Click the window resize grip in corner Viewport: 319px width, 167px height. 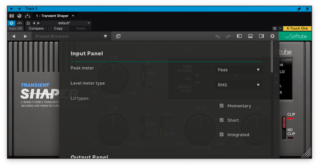coord(307,153)
